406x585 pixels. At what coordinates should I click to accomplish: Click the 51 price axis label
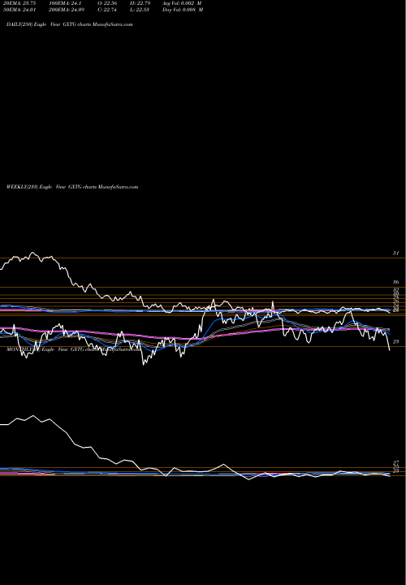pos(396,253)
